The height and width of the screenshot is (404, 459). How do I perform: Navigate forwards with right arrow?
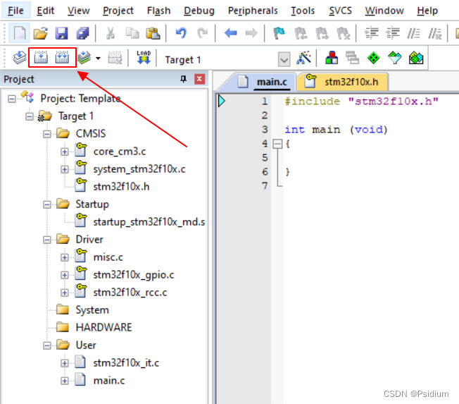[x=251, y=33]
